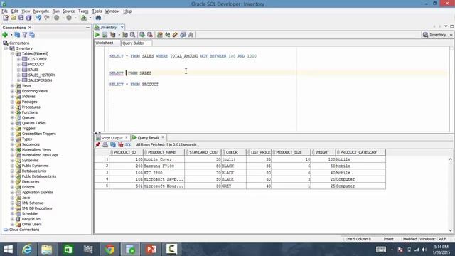Click the Unshared SQL Worksheet icon
The width and height of the screenshot is (455, 256).
[159, 35]
